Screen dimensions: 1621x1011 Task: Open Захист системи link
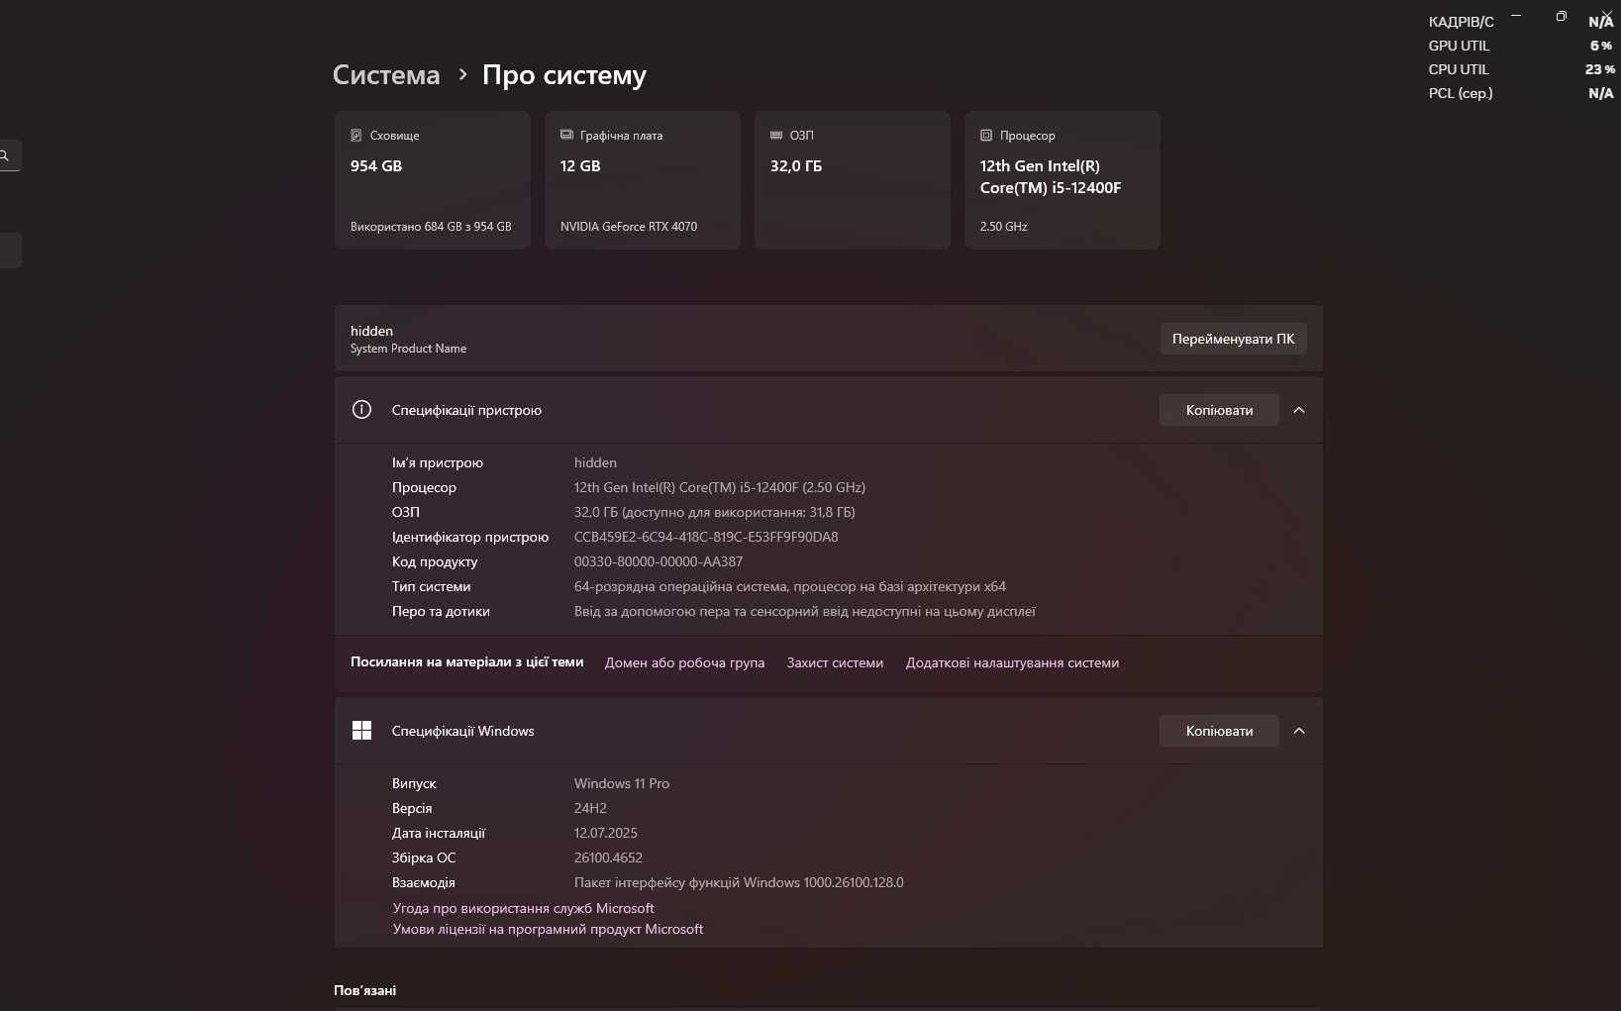(835, 662)
